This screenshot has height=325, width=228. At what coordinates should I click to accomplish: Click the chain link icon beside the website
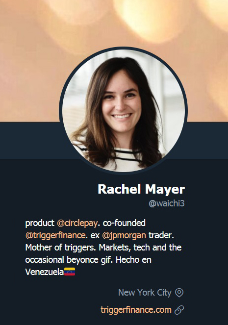(179, 310)
